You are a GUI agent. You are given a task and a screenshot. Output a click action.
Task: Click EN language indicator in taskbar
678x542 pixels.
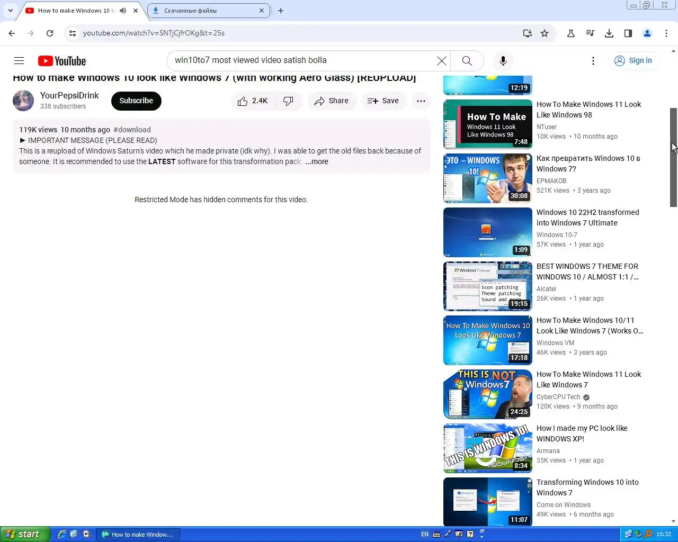pos(425,534)
